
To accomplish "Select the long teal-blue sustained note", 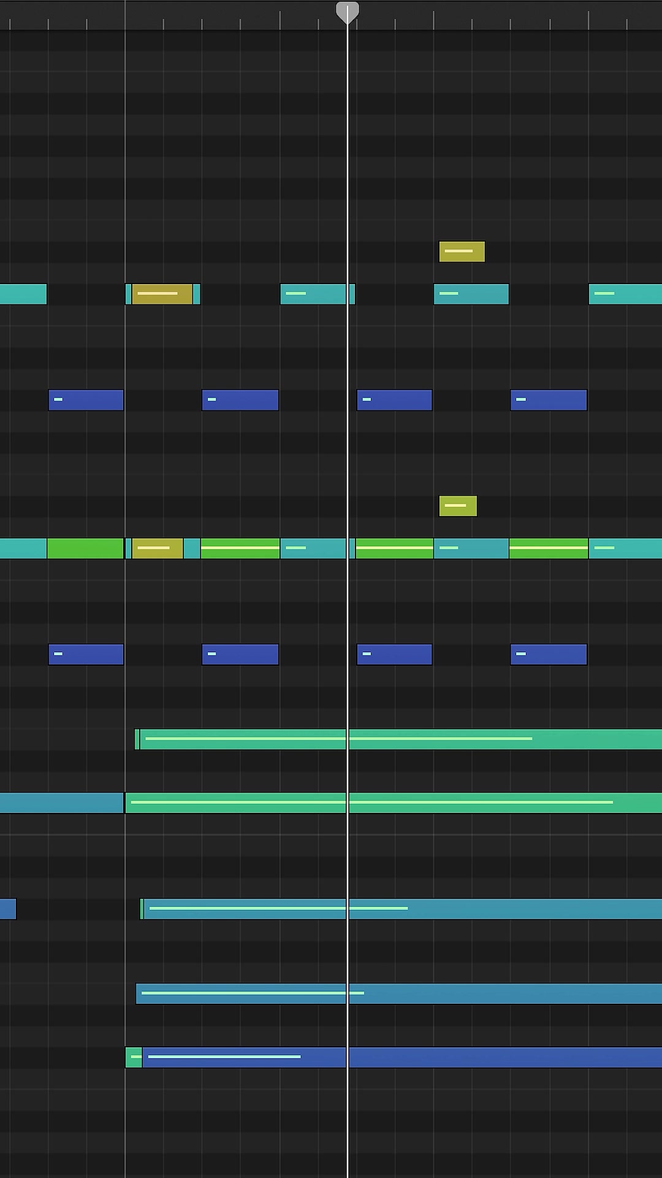I will [403, 909].
